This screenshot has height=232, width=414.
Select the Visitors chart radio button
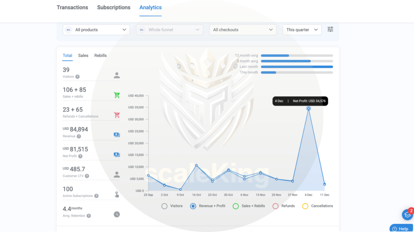pos(165,206)
